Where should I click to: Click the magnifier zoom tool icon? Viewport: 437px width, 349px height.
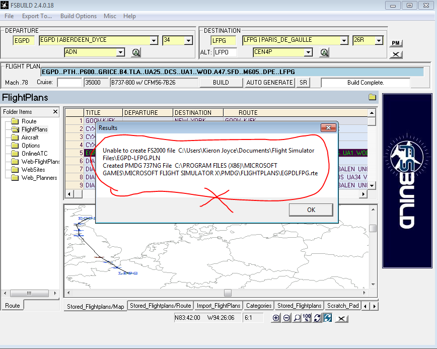[297, 318]
